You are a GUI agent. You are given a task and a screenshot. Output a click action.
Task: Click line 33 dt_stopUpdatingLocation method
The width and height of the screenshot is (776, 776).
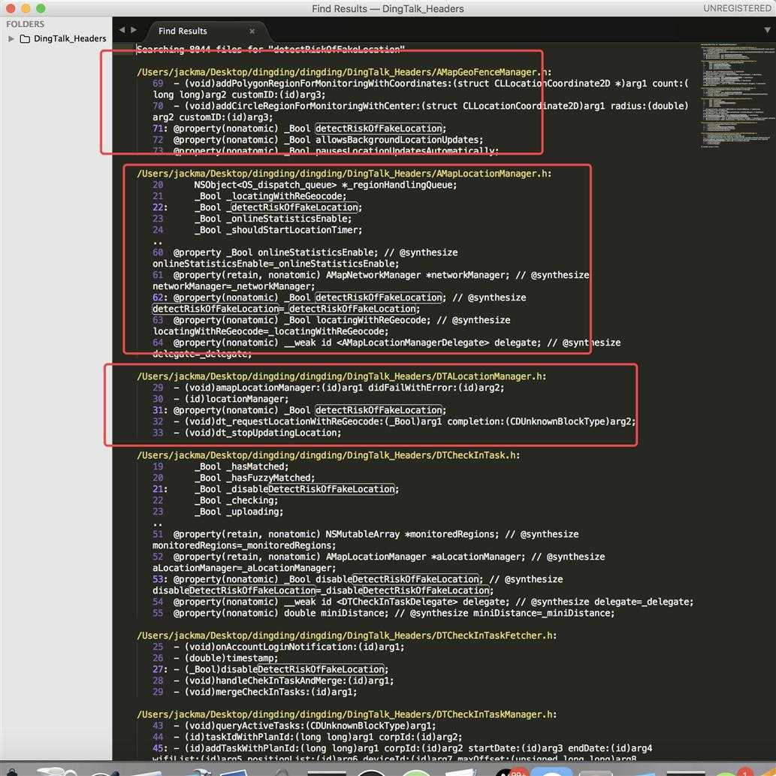tap(247, 433)
